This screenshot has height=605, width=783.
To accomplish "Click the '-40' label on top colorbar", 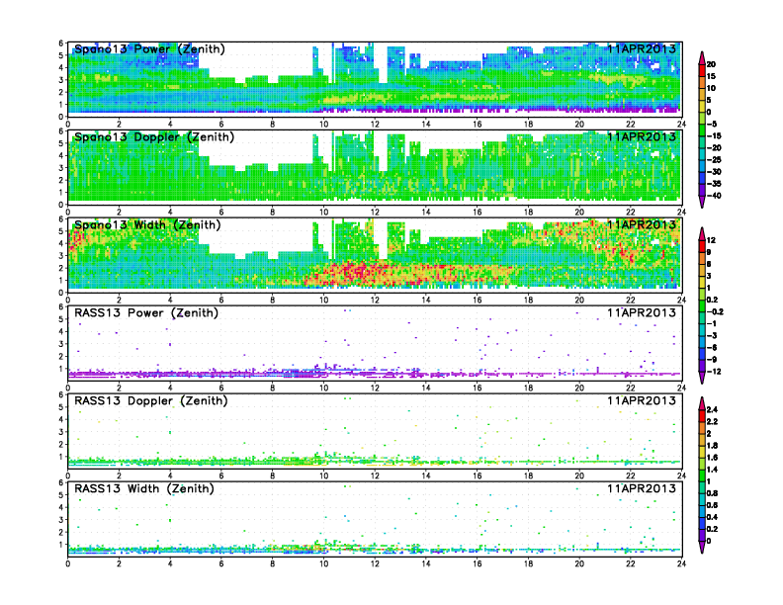I will 714,196.
